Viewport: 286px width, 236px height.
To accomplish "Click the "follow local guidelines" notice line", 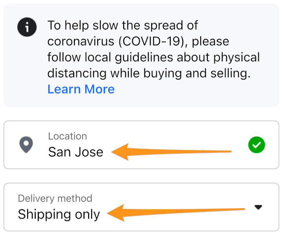I will tap(153, 57).
